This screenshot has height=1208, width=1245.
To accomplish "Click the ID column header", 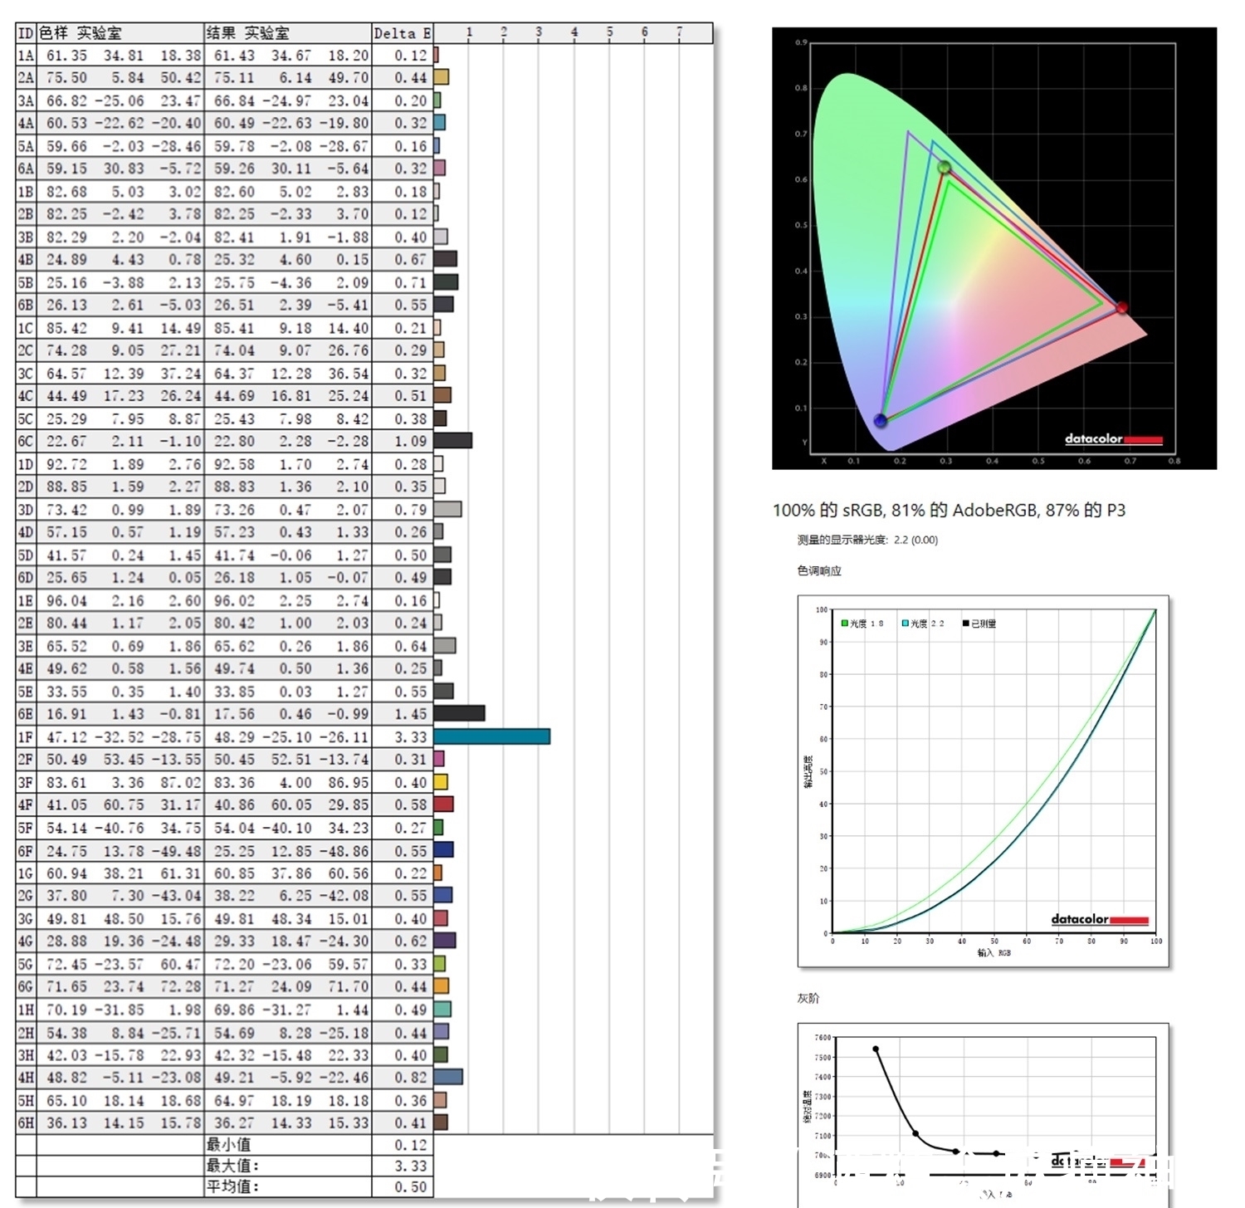I will tap(26, 33).
